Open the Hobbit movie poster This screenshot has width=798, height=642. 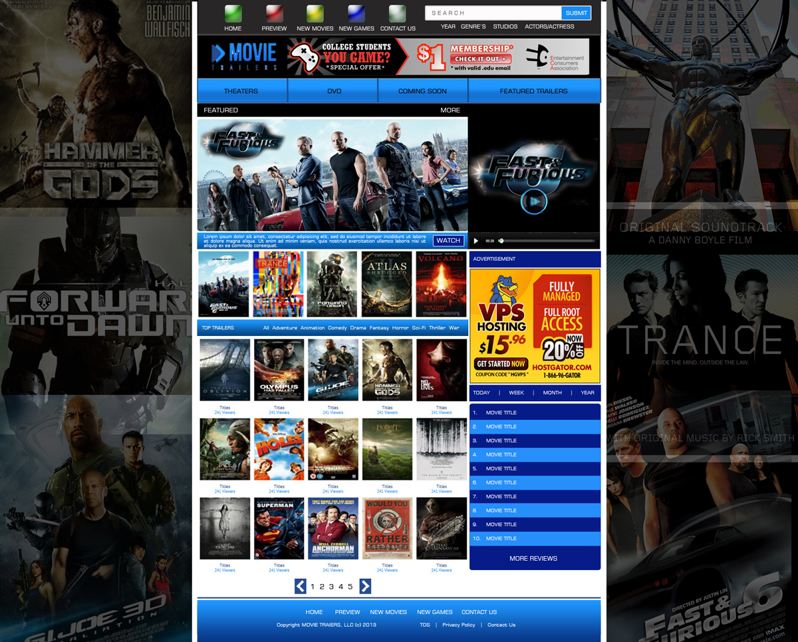tap(387, 449)
